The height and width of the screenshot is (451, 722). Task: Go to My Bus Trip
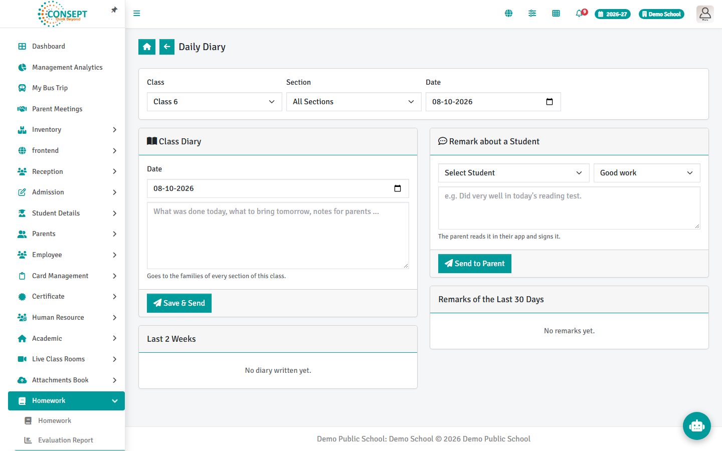pos(66,88)
